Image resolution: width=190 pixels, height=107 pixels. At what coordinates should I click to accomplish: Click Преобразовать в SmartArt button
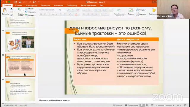[x=120, y=12]
